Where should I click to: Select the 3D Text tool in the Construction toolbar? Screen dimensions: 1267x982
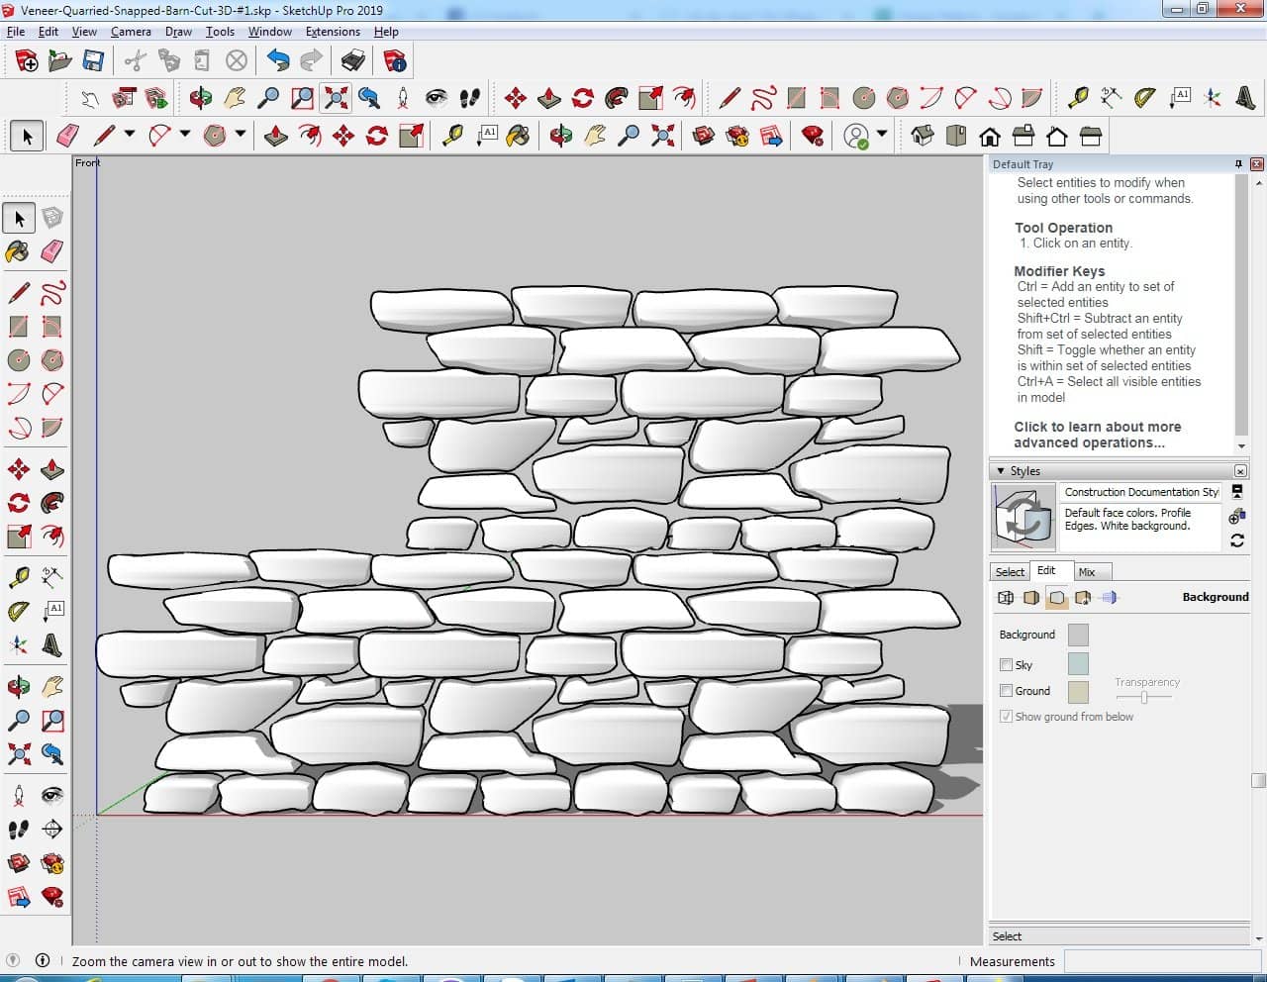click(1246, 98)
